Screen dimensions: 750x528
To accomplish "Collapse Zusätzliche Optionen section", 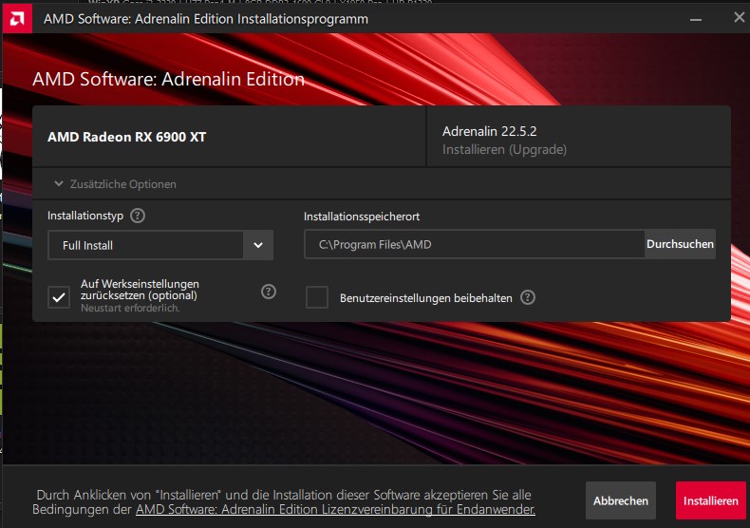I will [x=115, y=183].
